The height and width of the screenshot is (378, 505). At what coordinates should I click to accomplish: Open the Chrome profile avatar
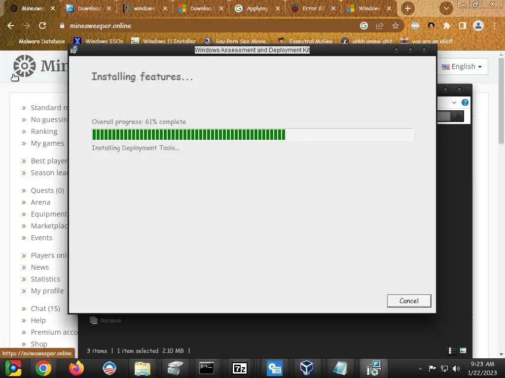[478, 26]
